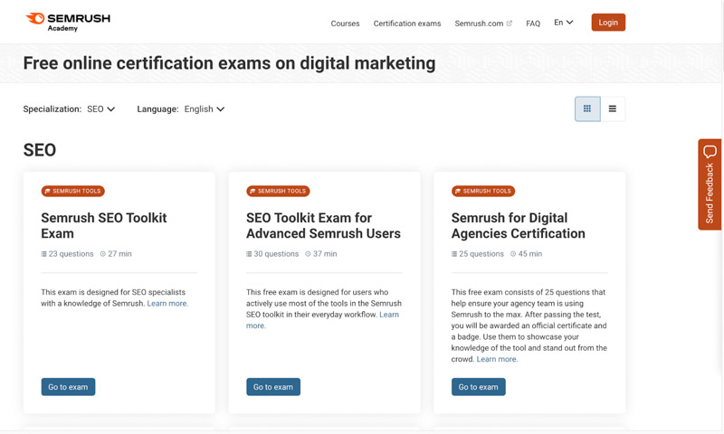
Task: Click the clock icon next to 45 min
Action: [x=513, y=254]
